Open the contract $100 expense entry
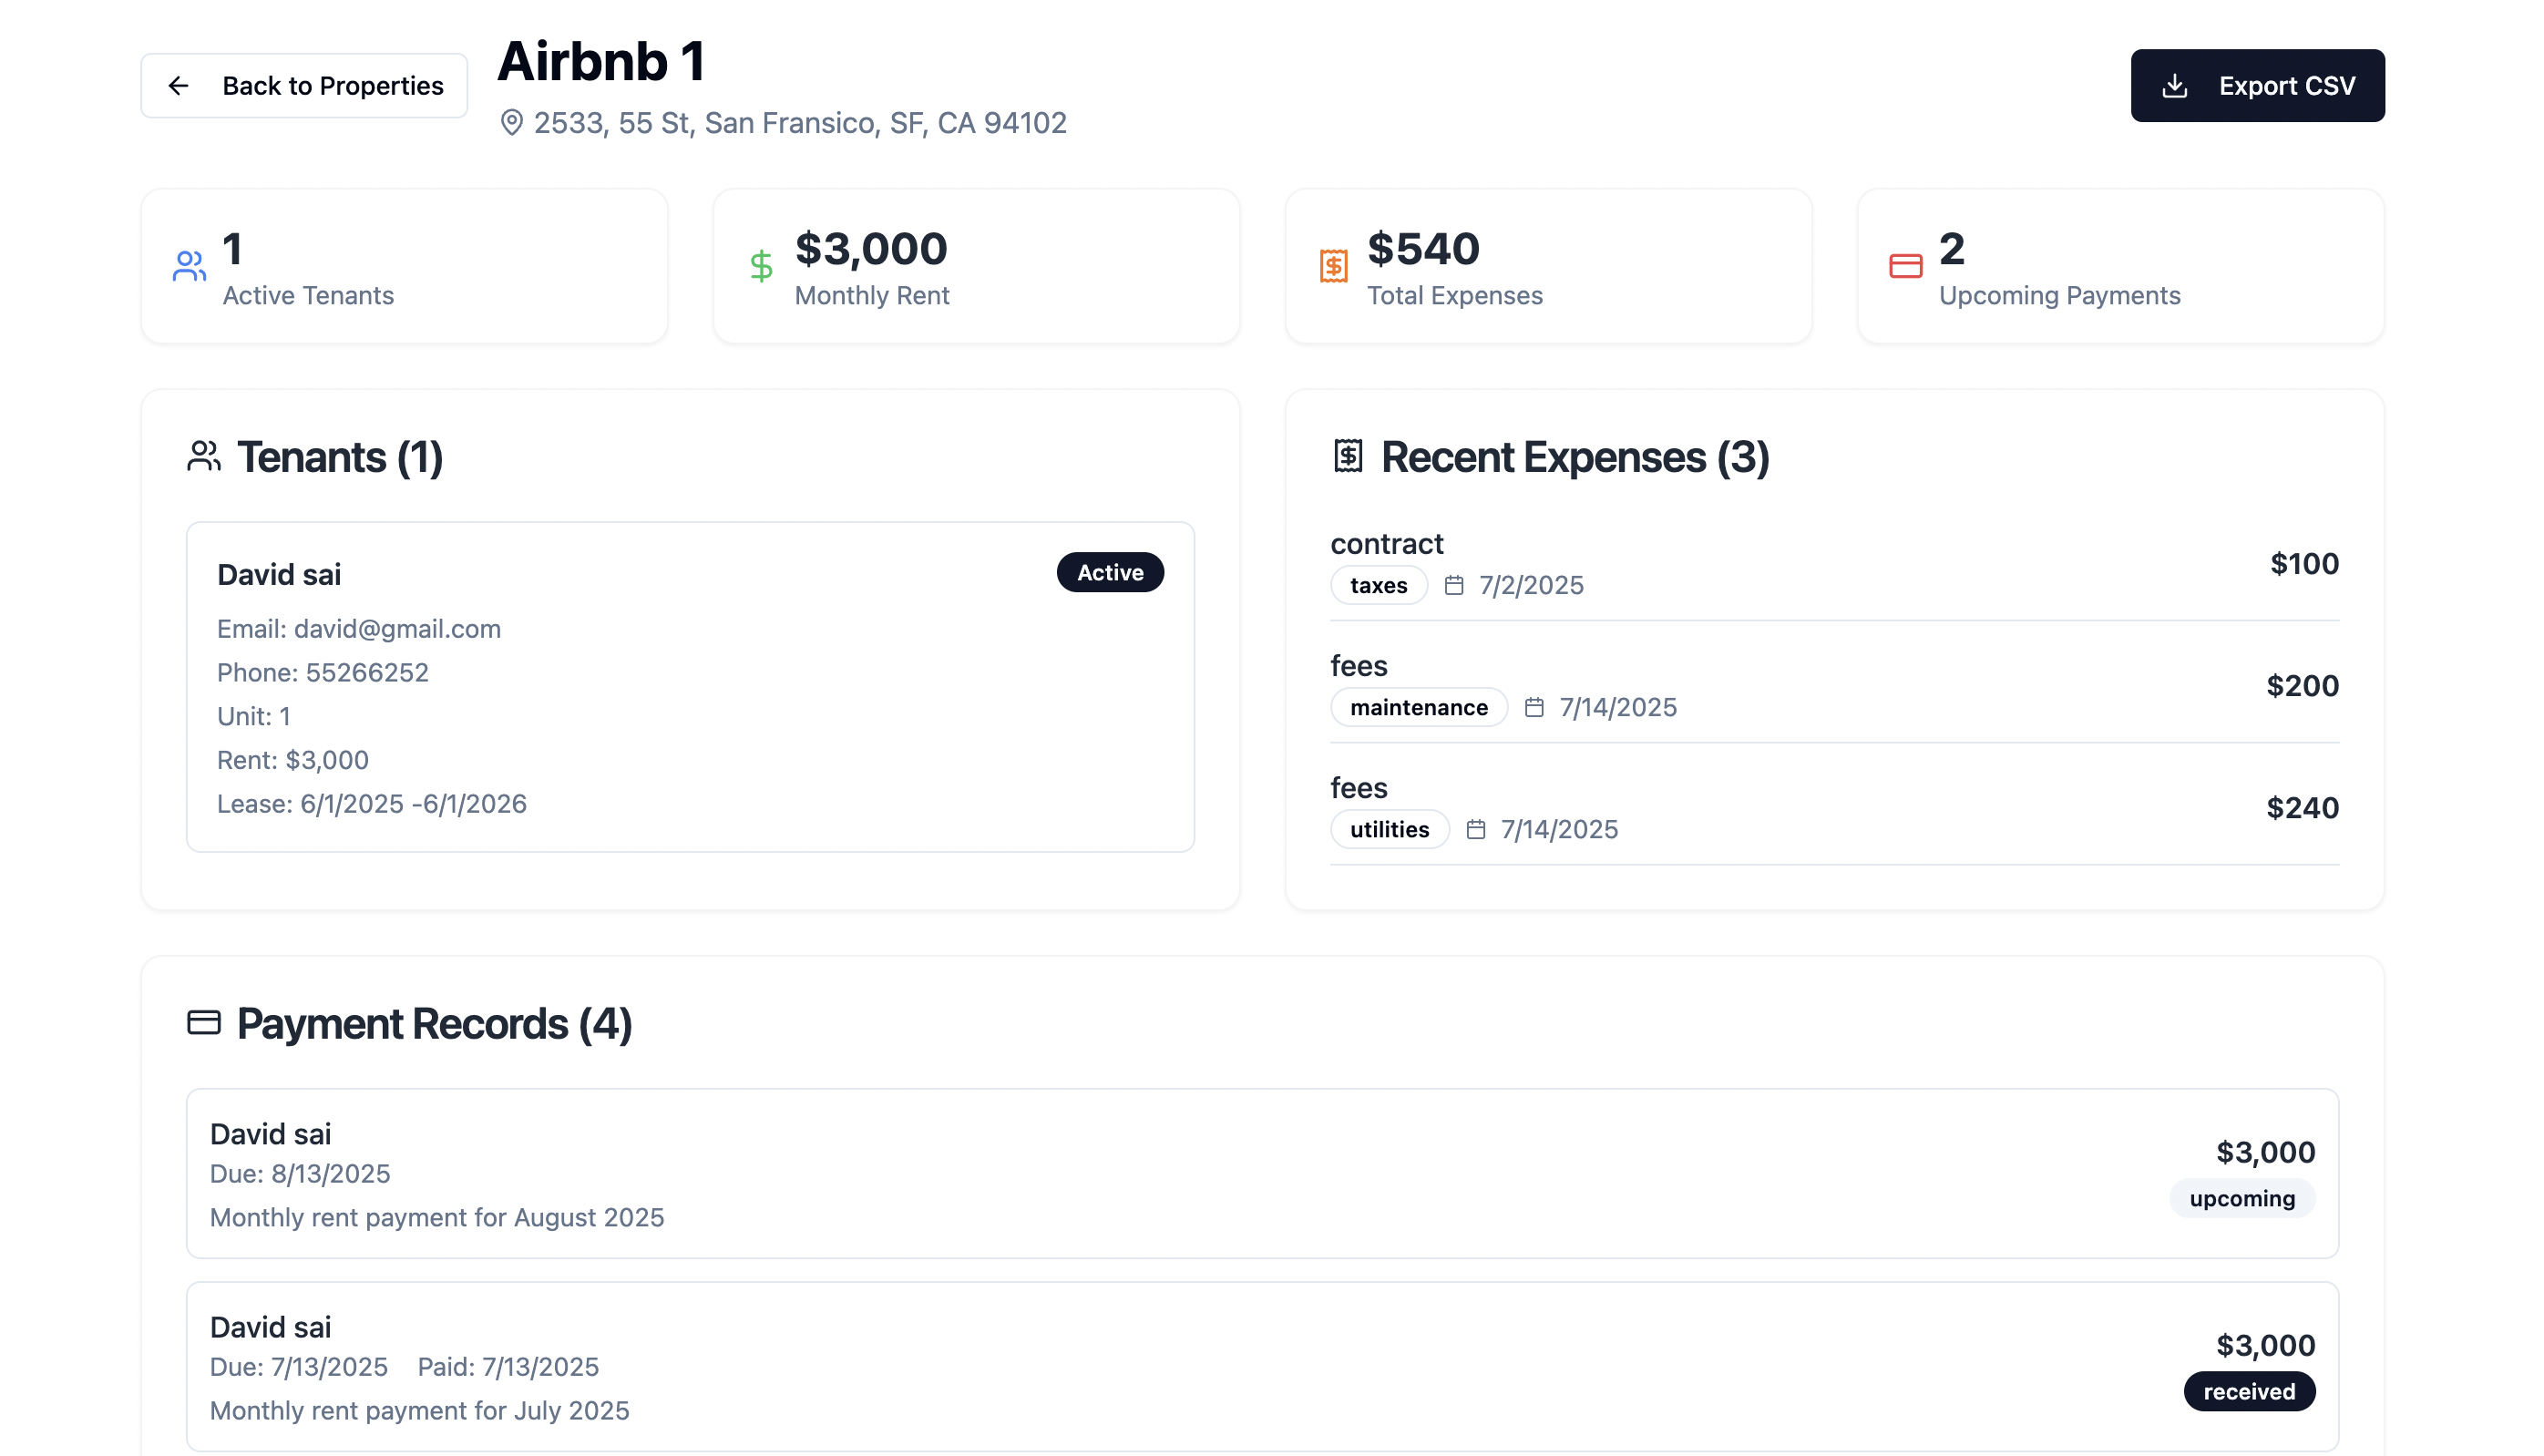This screenshot has height=1456, width=2544. (1834, 566)
